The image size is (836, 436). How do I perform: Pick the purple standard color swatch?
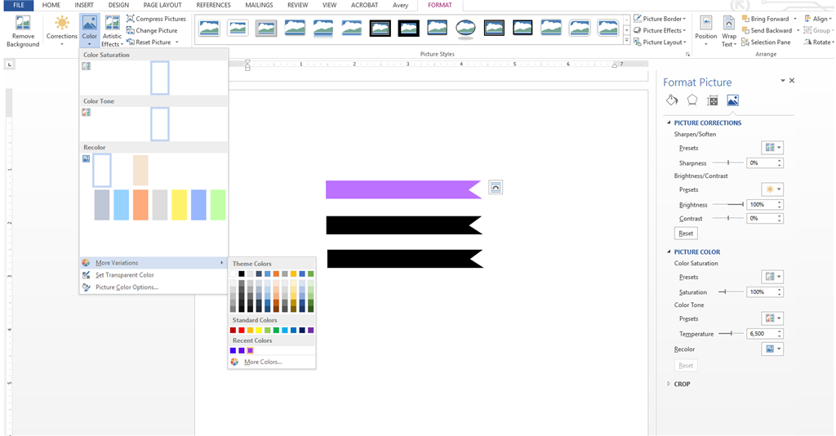[311, 331]
